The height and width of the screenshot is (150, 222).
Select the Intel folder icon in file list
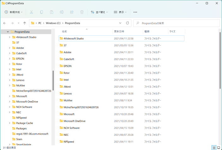pos(61,80)
